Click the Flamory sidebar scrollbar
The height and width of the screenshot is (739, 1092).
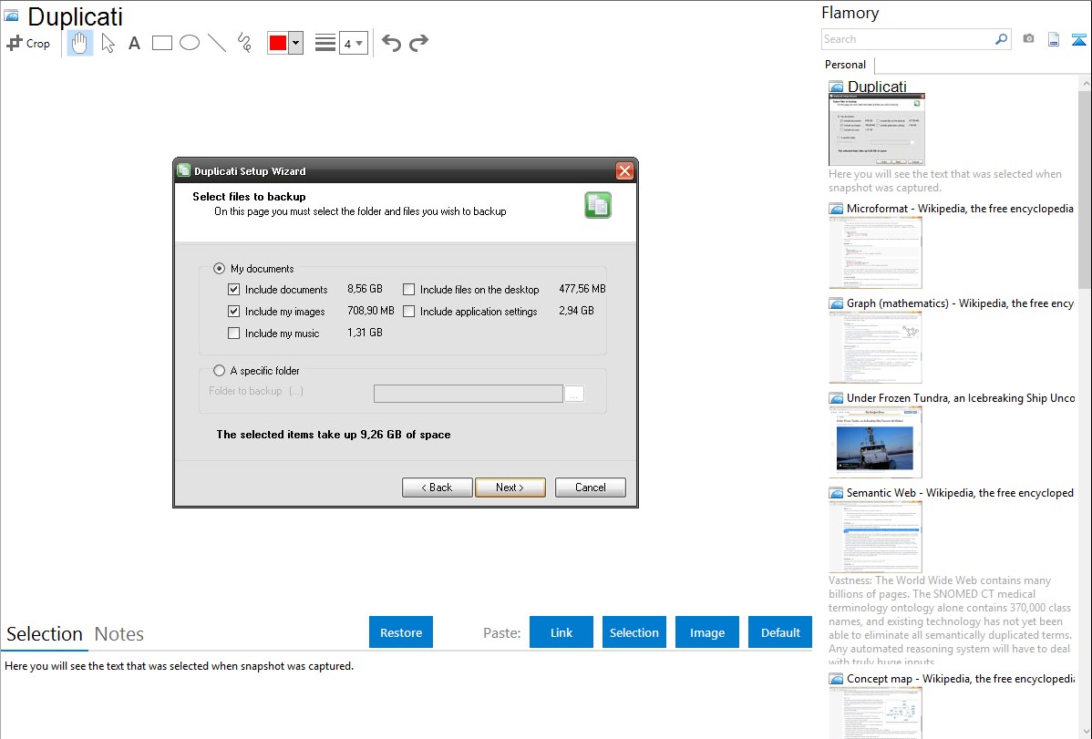pyautogui.click(x=1085, y=188)
